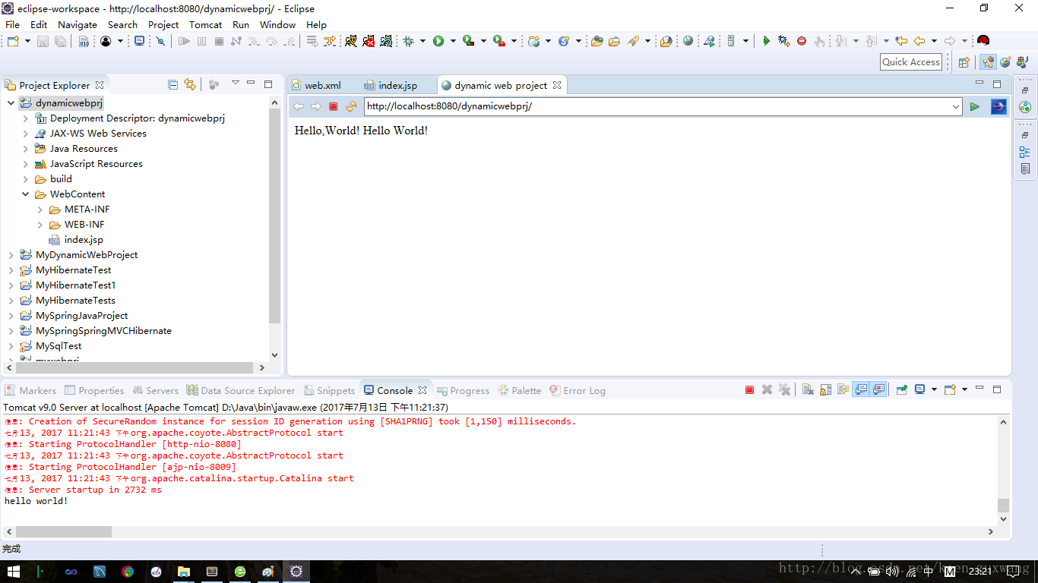The image size is (1038, 583).
Task: Click the Windows Start button
Action: click(14, 571)
